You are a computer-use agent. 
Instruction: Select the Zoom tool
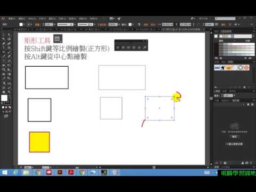[9, 92]
